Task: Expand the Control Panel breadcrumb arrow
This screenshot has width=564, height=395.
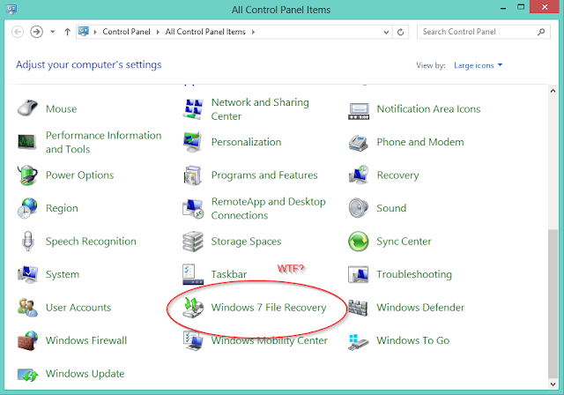Action: click(x=158, y=32)
